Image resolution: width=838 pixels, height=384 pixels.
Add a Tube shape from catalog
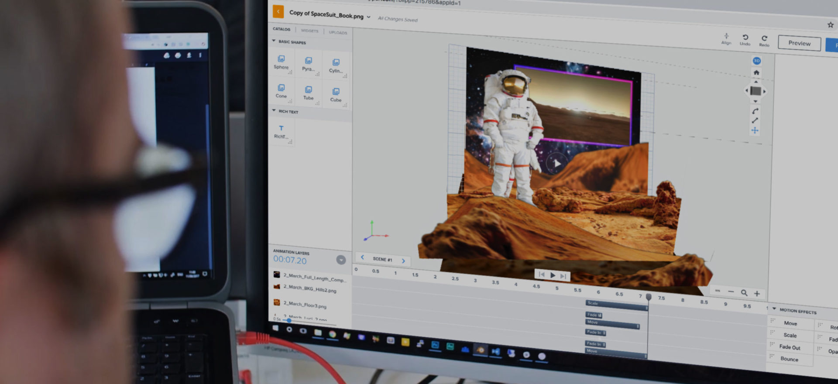[308, 93]
